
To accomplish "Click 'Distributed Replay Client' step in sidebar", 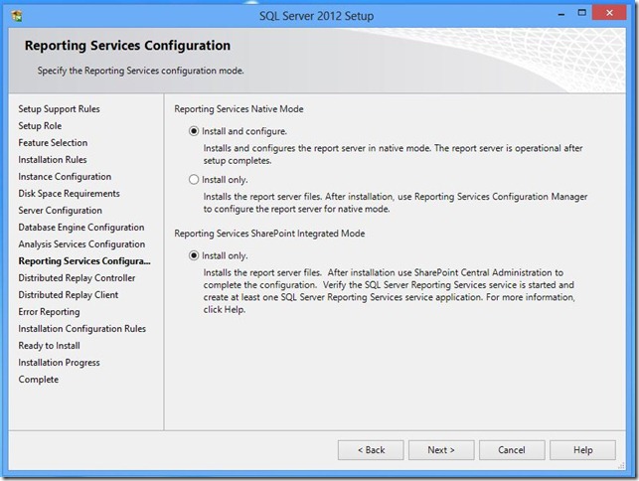I will click(x=69, y=295).
